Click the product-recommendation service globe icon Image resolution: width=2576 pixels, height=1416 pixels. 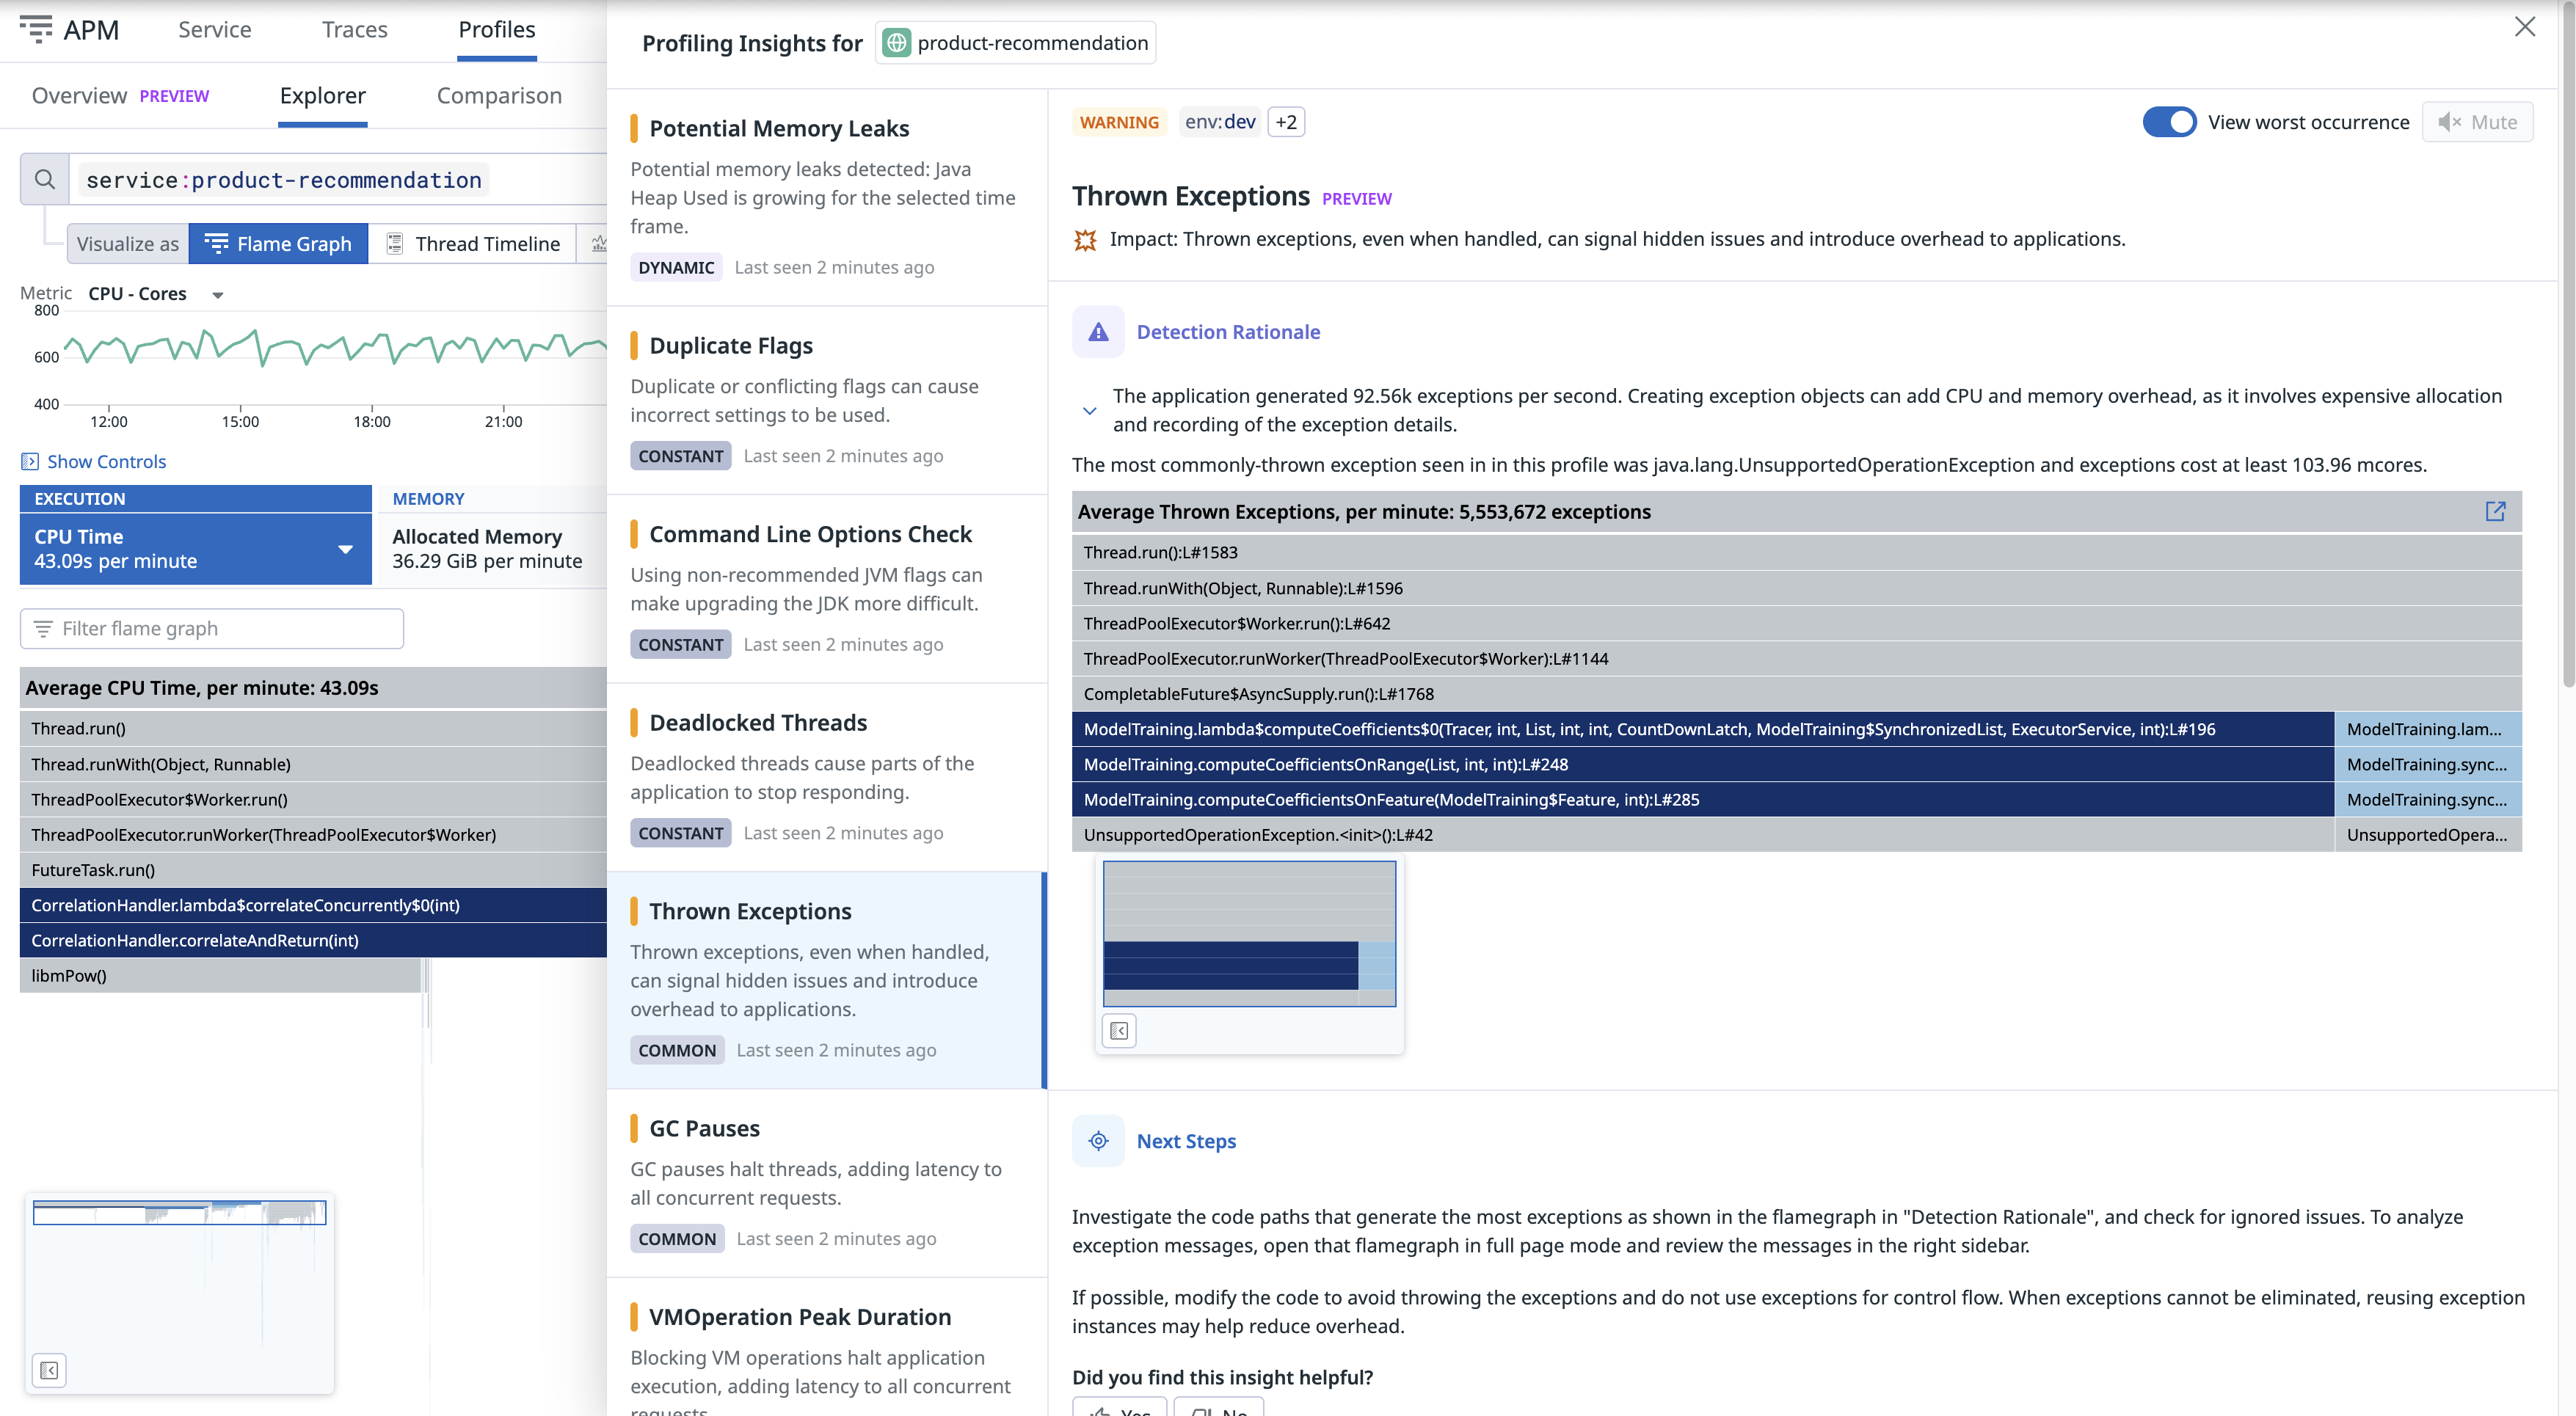(897, 43)
